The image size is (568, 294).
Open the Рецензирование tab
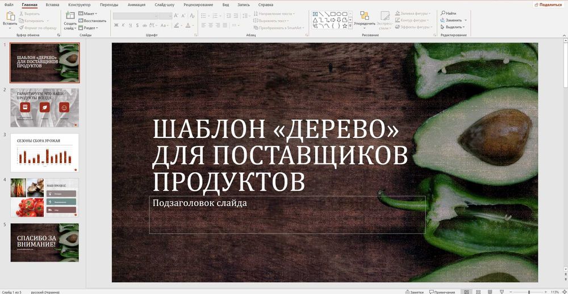click(198, 5)
